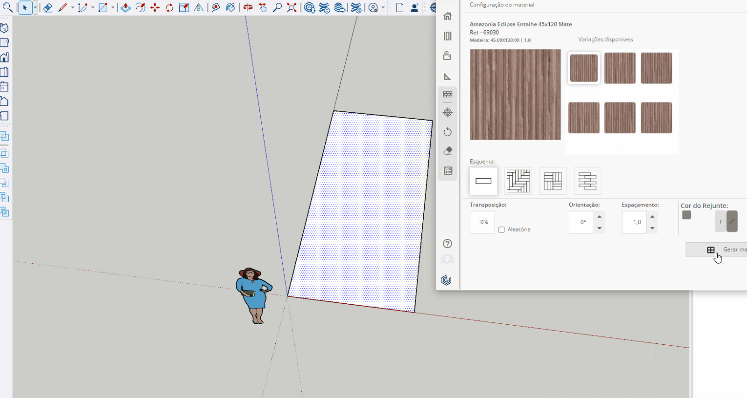747x398 pixels.
Task: Choose the running brick offset scheme
Action: pyautogui.click(x=587, y=181)
